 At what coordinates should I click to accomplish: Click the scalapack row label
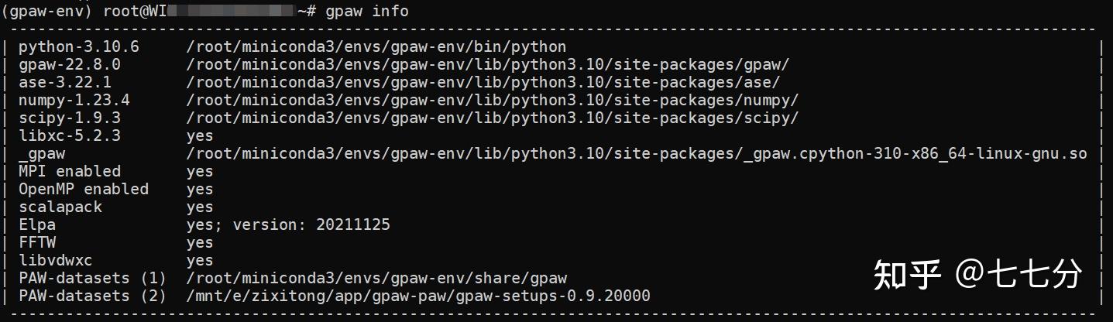pos(60,207)
